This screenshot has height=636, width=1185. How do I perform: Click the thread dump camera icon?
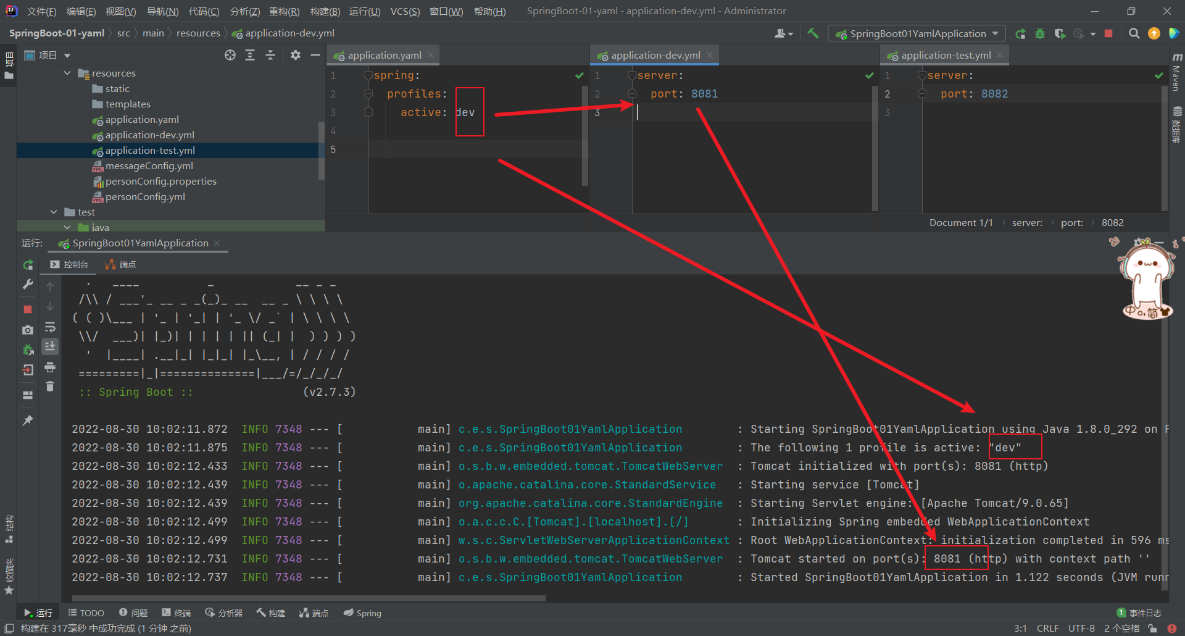coord(28,330)
